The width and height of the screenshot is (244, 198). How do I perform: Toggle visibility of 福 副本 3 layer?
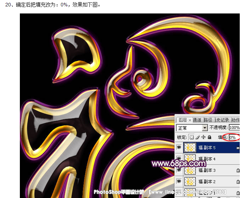179,170
